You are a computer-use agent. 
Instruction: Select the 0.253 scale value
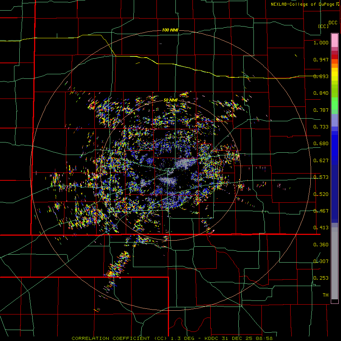321,278
